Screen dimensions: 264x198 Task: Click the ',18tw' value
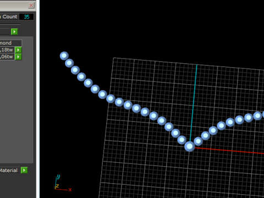click(x=7, y=50)
